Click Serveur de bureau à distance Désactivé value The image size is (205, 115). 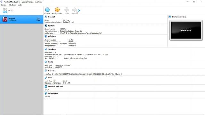(x=72, y=44)
